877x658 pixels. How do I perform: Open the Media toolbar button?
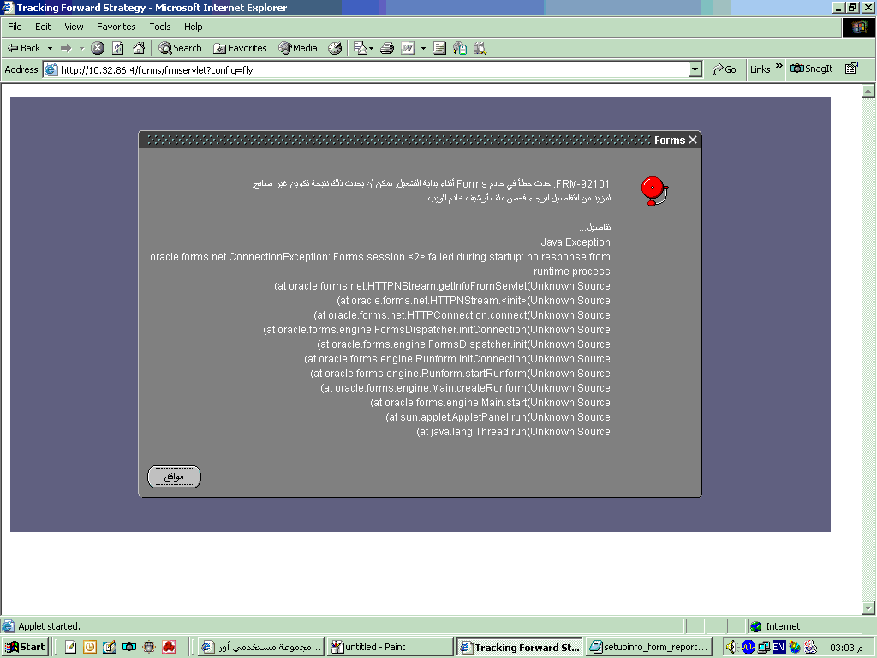297,48
